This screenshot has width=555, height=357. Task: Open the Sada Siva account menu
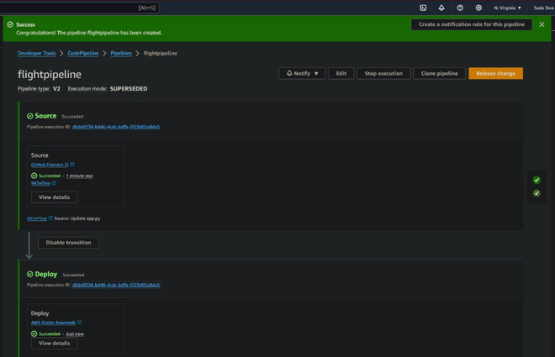point(544,8)
